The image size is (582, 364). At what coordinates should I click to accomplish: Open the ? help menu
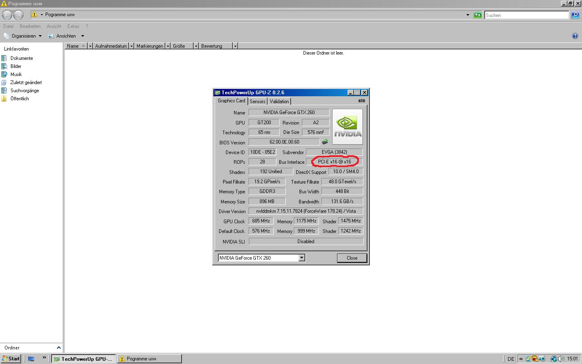click(87, 26)
